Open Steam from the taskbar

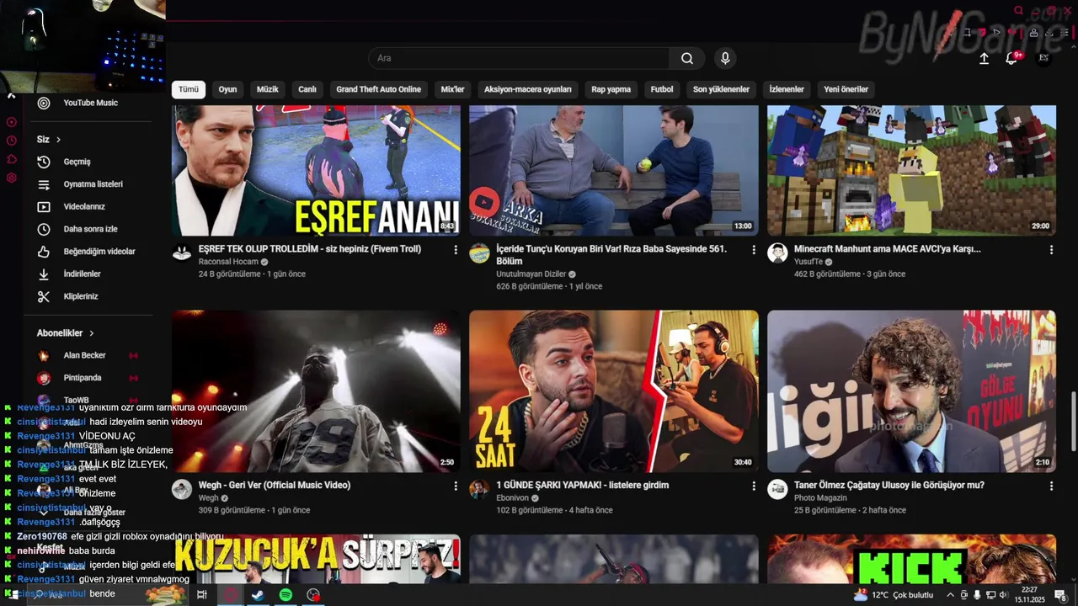pyautogui.click(x=258, y=594)
